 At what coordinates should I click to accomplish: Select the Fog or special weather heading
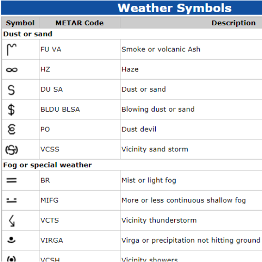pyautogui.click(x=48, y=165)
